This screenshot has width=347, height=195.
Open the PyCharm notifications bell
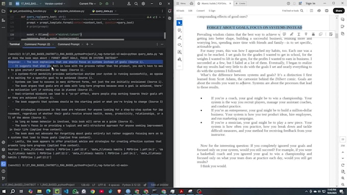pyautogui.click(x=169, y=11)
